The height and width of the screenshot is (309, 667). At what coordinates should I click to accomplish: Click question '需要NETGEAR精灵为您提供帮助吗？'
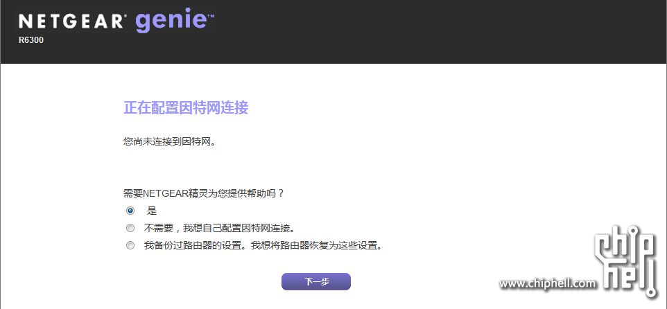click(x=204, y=193)
